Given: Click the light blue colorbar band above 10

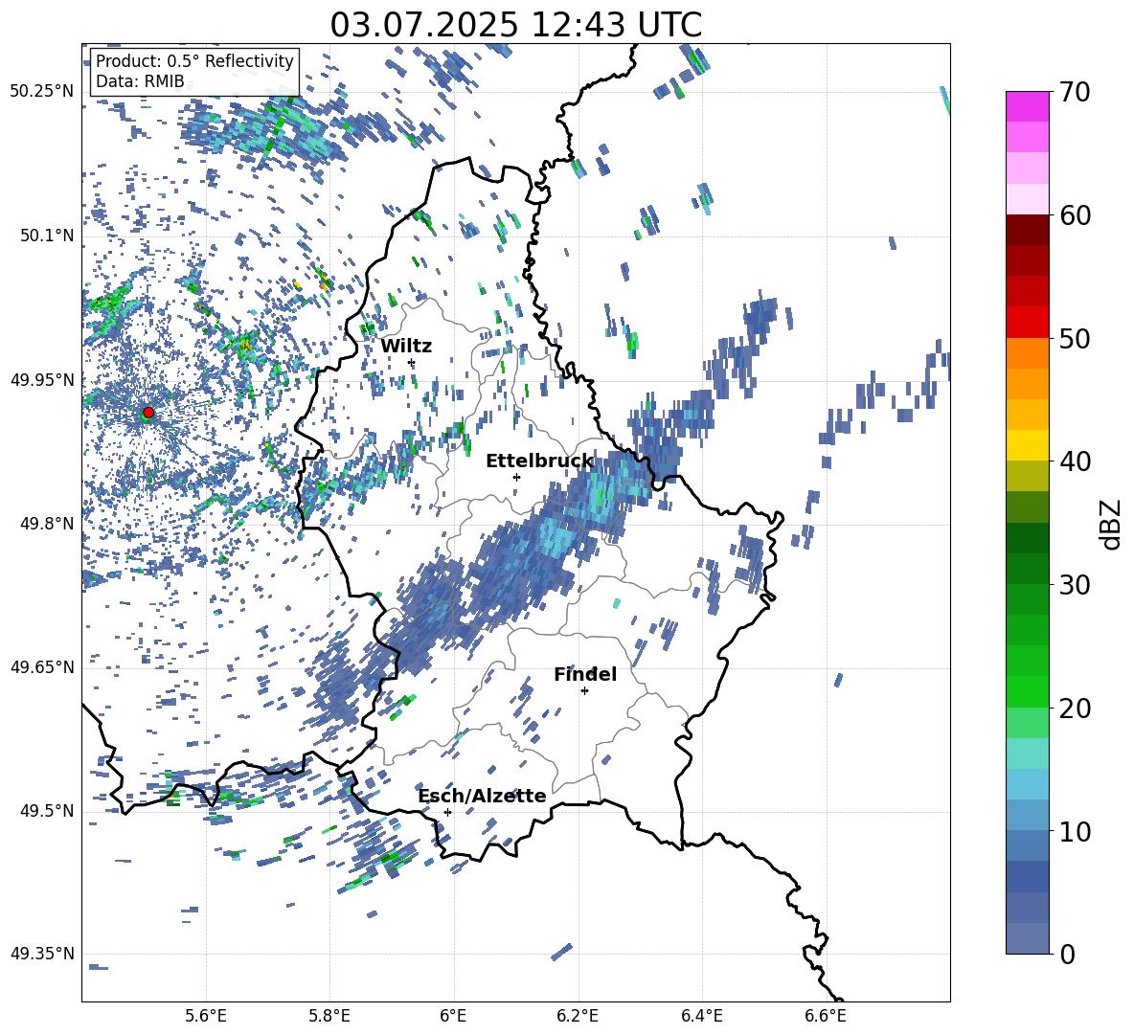Looking at the screenshot, I should click(1027, 784).
